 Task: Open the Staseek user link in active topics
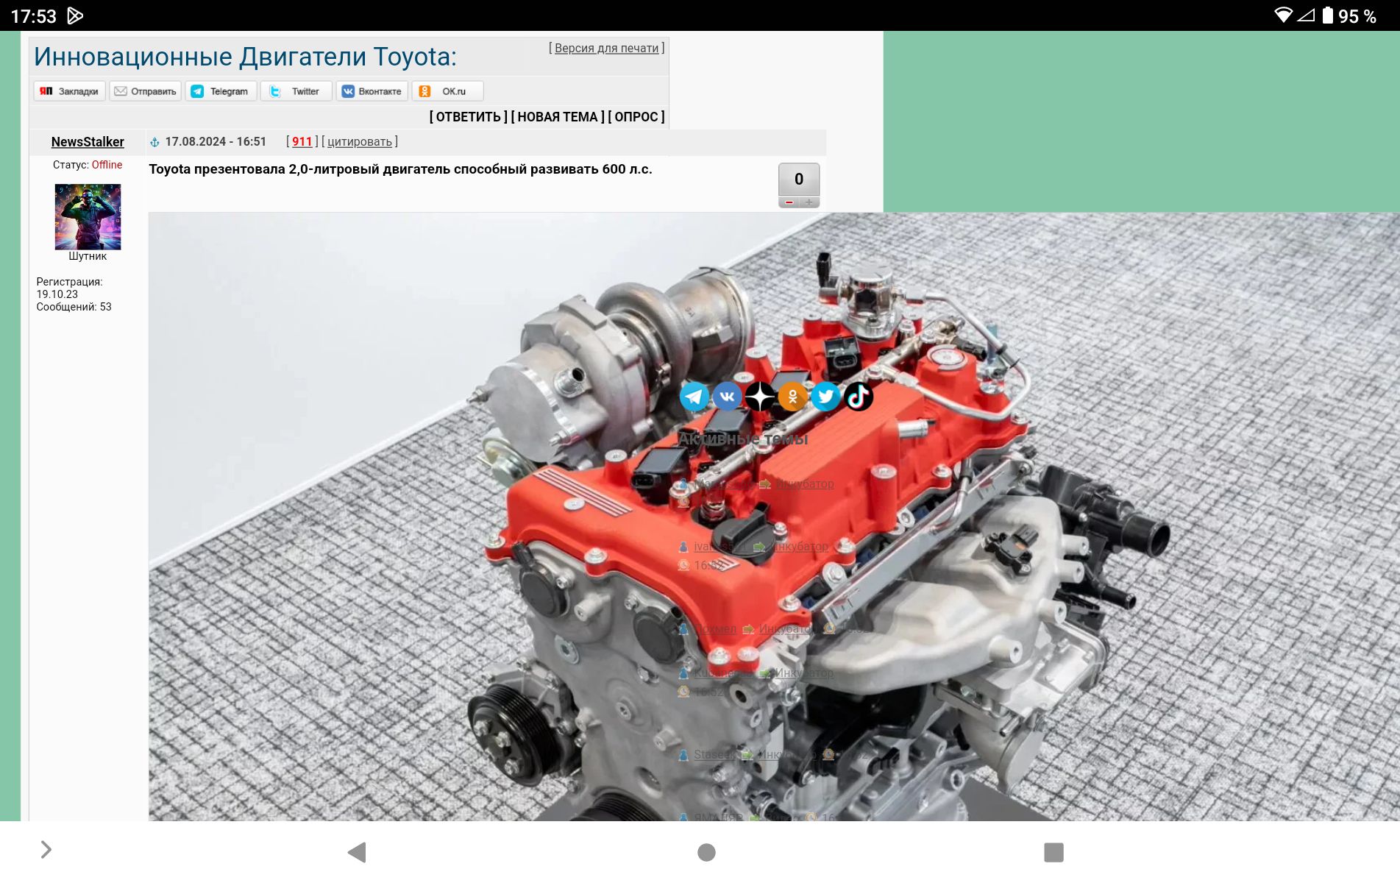[714, 754]
